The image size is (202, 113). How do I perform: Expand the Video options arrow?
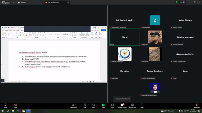click(x=19, y=105)
